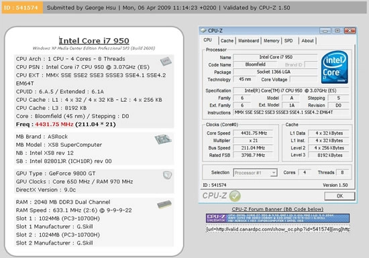Click the Threads 8 value box
This screenshot has width=369, height=258.
click(x=342, y=172)
